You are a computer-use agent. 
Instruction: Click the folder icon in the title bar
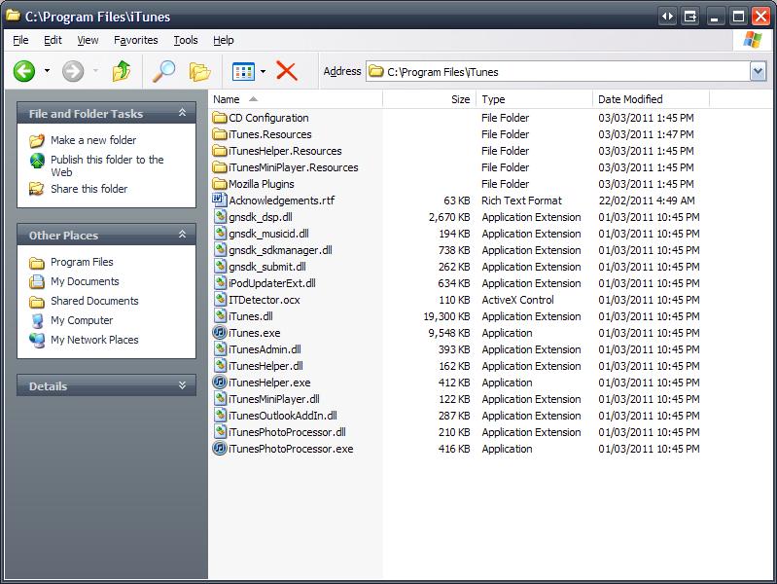13,16
